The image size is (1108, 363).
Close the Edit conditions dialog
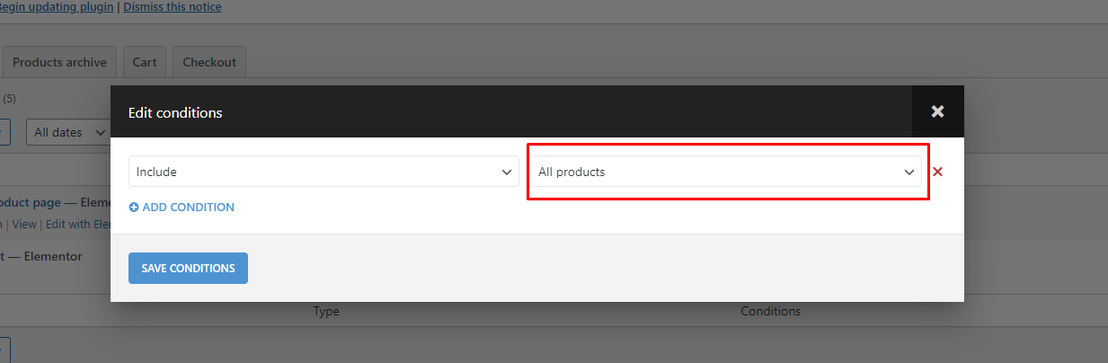pos(937,111)
